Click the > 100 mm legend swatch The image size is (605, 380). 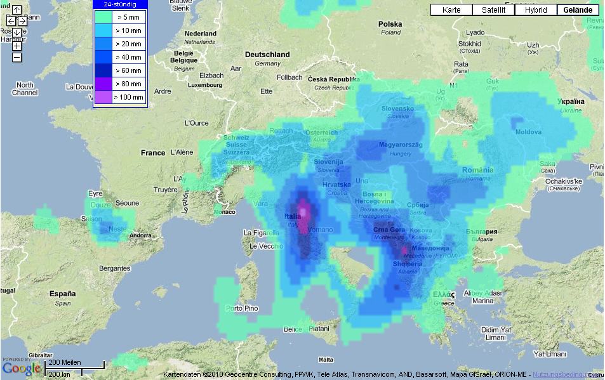click(x=103, y=97)
